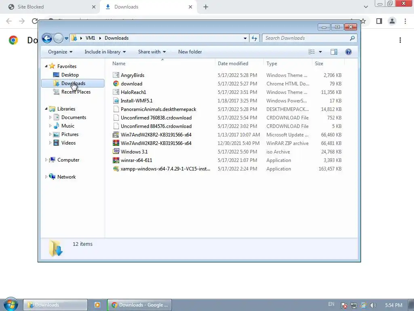Viewport: 414px width, 311px height.
Task: Select the xampp-windows-x64 installer icon
Action: [x=116, y=169]
